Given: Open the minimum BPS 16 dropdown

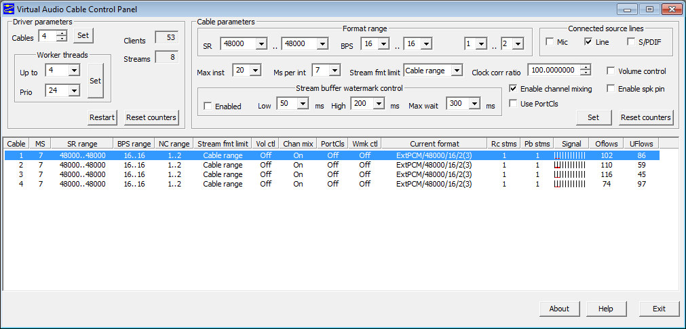Looking at the screenshot, I should (x=383, y=43).
